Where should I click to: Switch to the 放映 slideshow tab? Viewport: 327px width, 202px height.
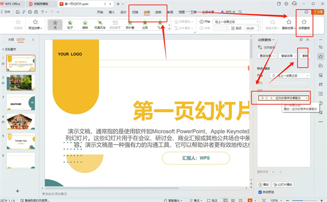coord(158,12)
